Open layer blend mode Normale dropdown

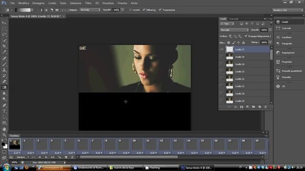(x=234, y=30)
